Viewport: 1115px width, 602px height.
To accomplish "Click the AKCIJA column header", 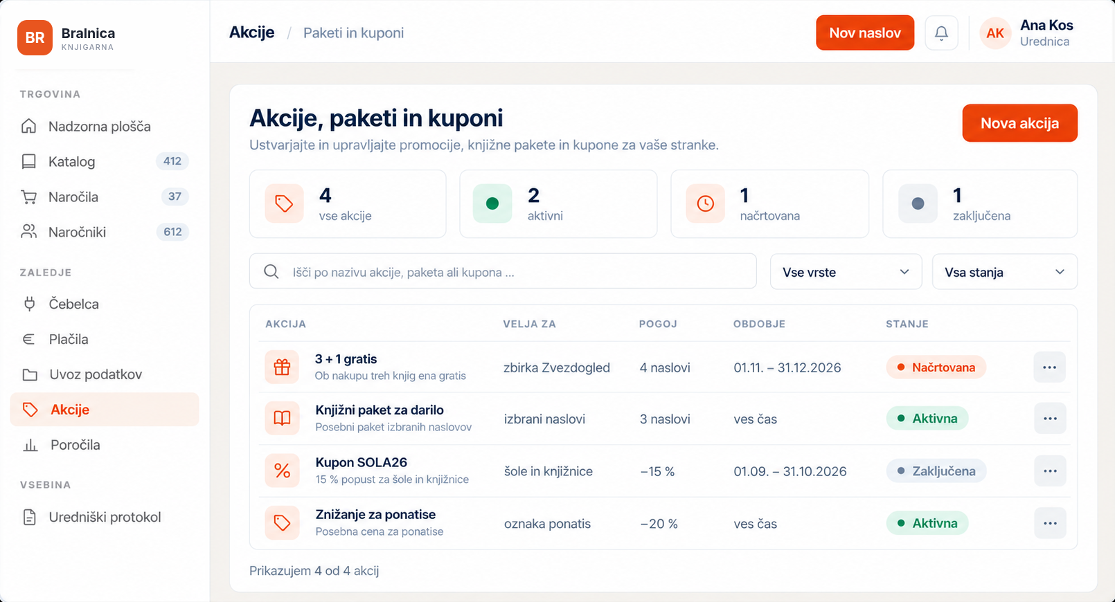I will point(285,324).
